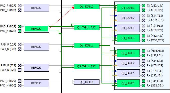The image size is (170, 93).
Task: Click the RX (G32,G31) pad icon
Action: [144, 85]
